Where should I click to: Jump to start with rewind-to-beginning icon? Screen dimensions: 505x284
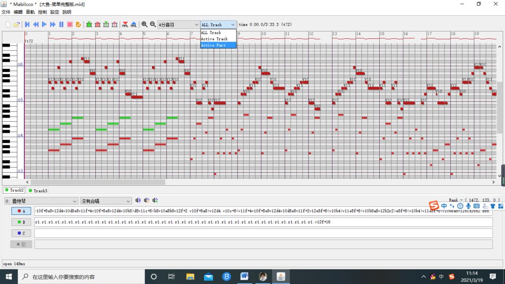pyautogui.click(x=27, y=24)
